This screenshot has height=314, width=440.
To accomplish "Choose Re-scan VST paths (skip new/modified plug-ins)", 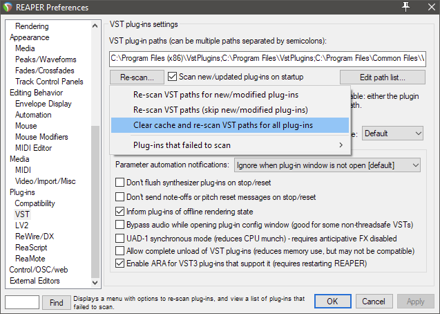I will 230,110.
